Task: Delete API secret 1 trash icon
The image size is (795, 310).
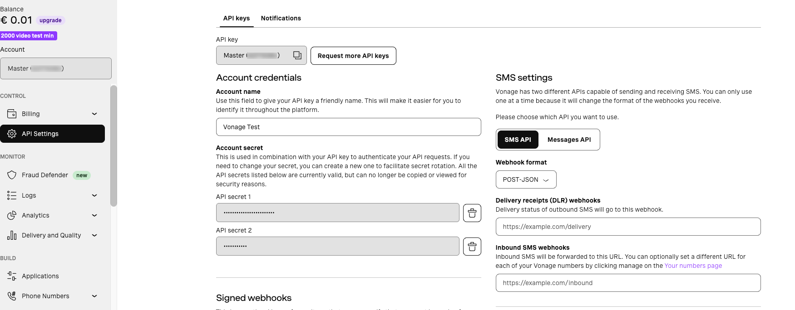Action: (472, 213)
